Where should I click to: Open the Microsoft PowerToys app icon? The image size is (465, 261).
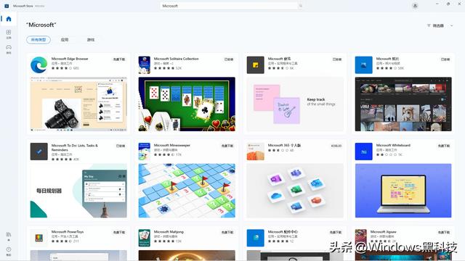tap(39, 238)
